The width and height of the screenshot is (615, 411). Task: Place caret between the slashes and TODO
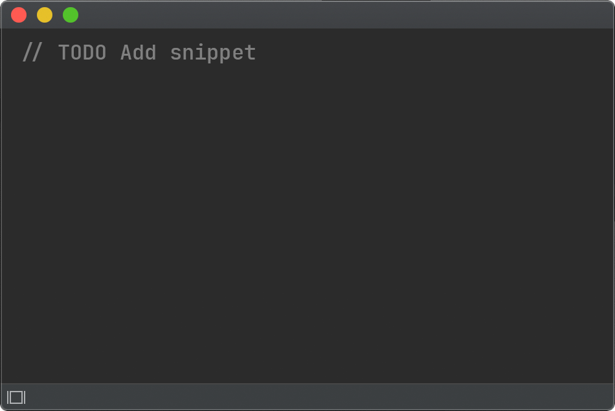pyautogui.click(x=50, y=53)
